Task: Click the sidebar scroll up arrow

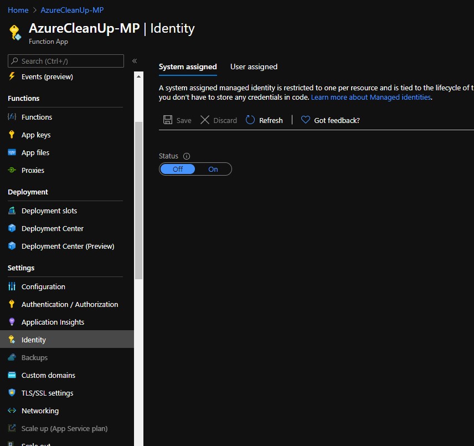Action: tap(138, 76)
